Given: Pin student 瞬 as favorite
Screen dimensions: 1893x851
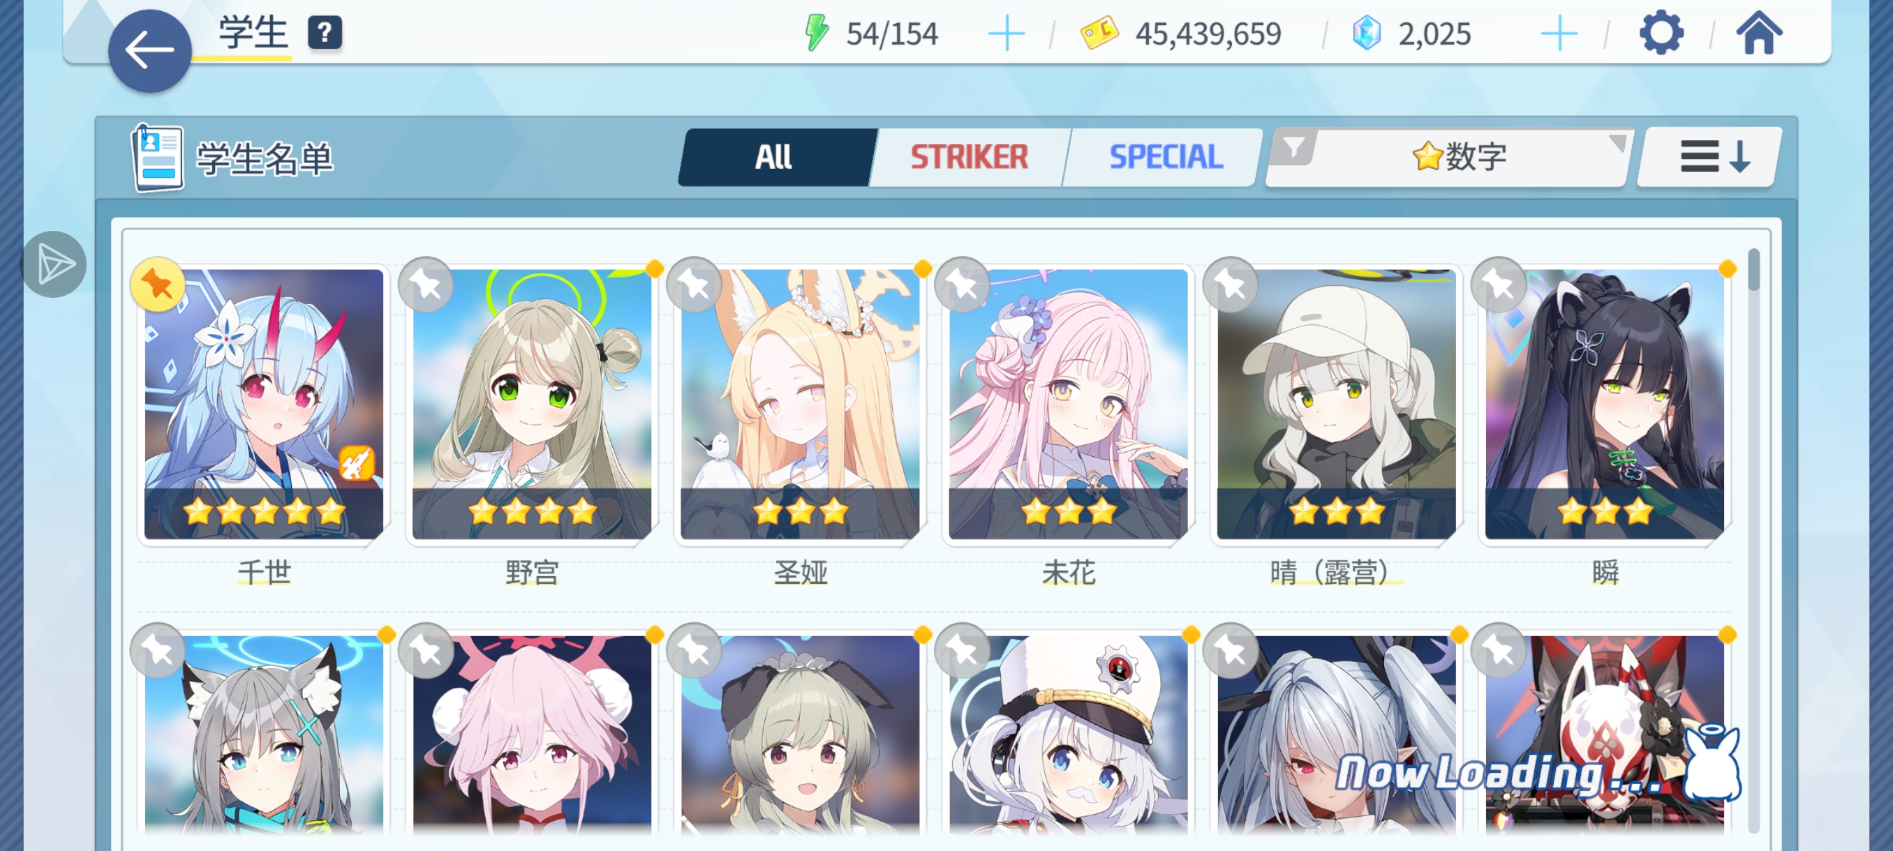Looking at the screenshot, I should 1499,284.
